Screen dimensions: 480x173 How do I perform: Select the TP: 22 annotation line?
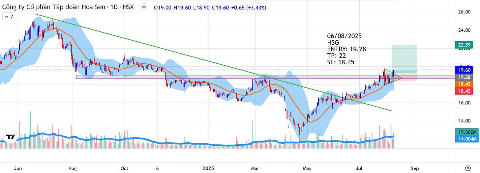tap(336, 55)
